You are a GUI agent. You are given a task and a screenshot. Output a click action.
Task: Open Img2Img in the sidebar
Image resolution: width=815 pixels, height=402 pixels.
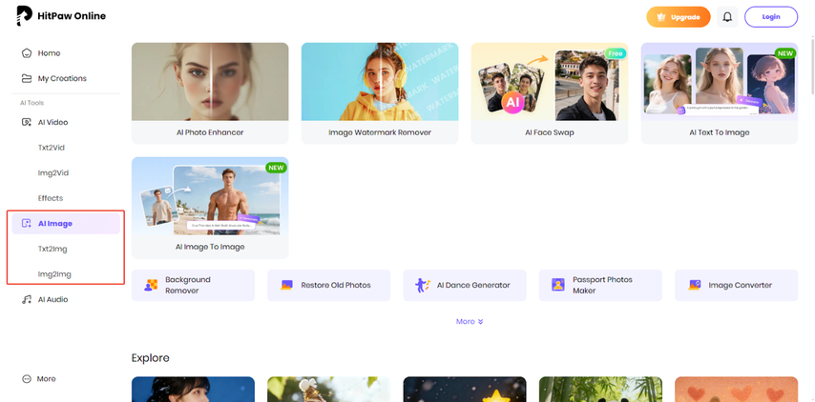click(54, 274)
